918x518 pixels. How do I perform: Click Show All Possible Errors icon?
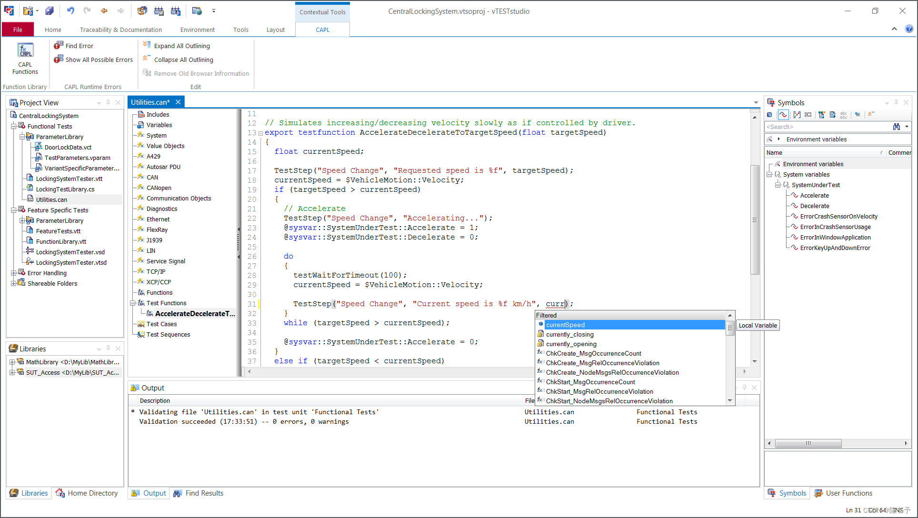click(x=58, y=59)
